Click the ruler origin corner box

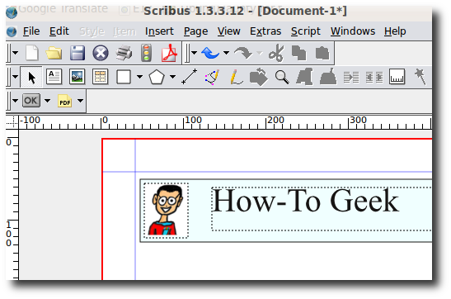coord(12,122)
